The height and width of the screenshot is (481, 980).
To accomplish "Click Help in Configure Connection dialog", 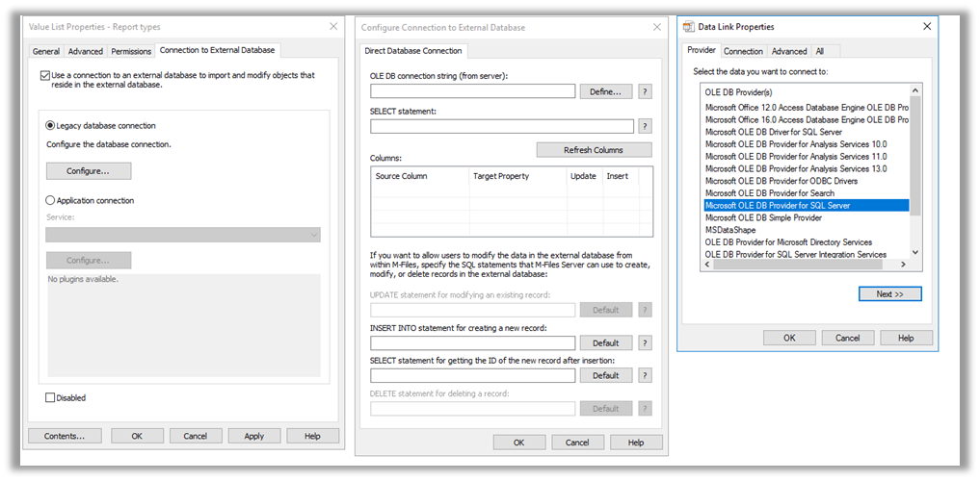I will [636, 443].
